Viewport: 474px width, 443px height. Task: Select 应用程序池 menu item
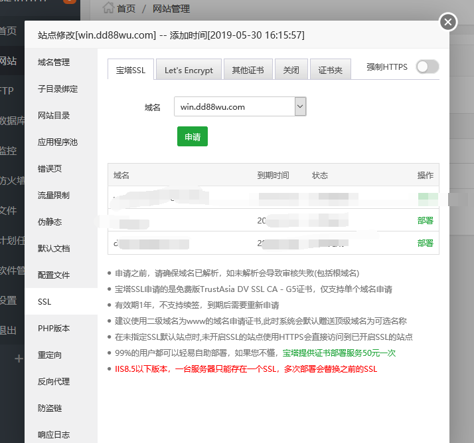pos(61,142)
